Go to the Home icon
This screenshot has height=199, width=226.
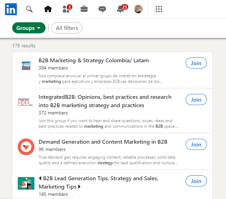[x=48, y=9]
